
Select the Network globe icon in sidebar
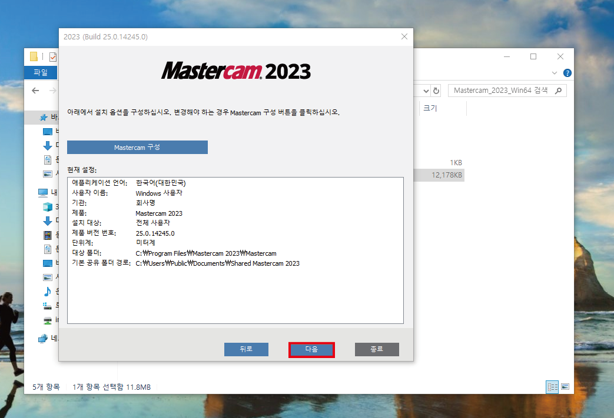(x=43, y=339)
